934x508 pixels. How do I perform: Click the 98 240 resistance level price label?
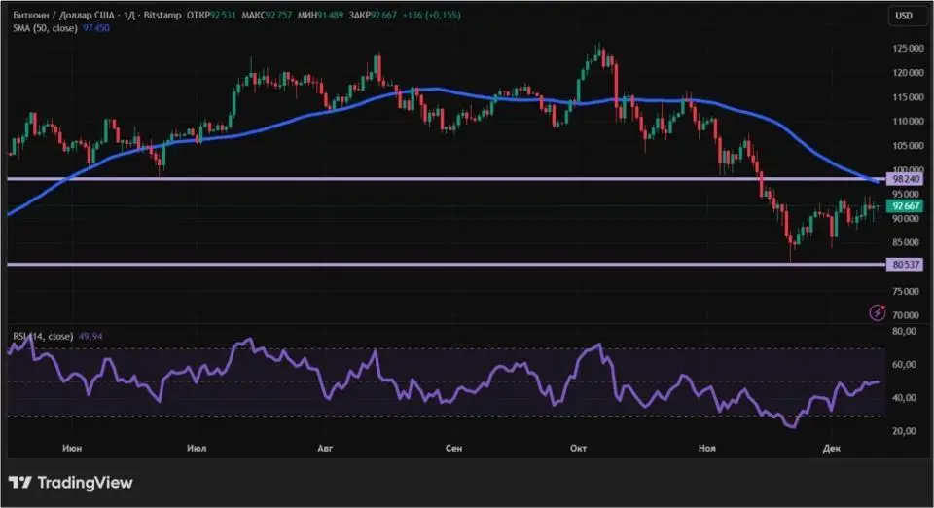coord(904,181)
